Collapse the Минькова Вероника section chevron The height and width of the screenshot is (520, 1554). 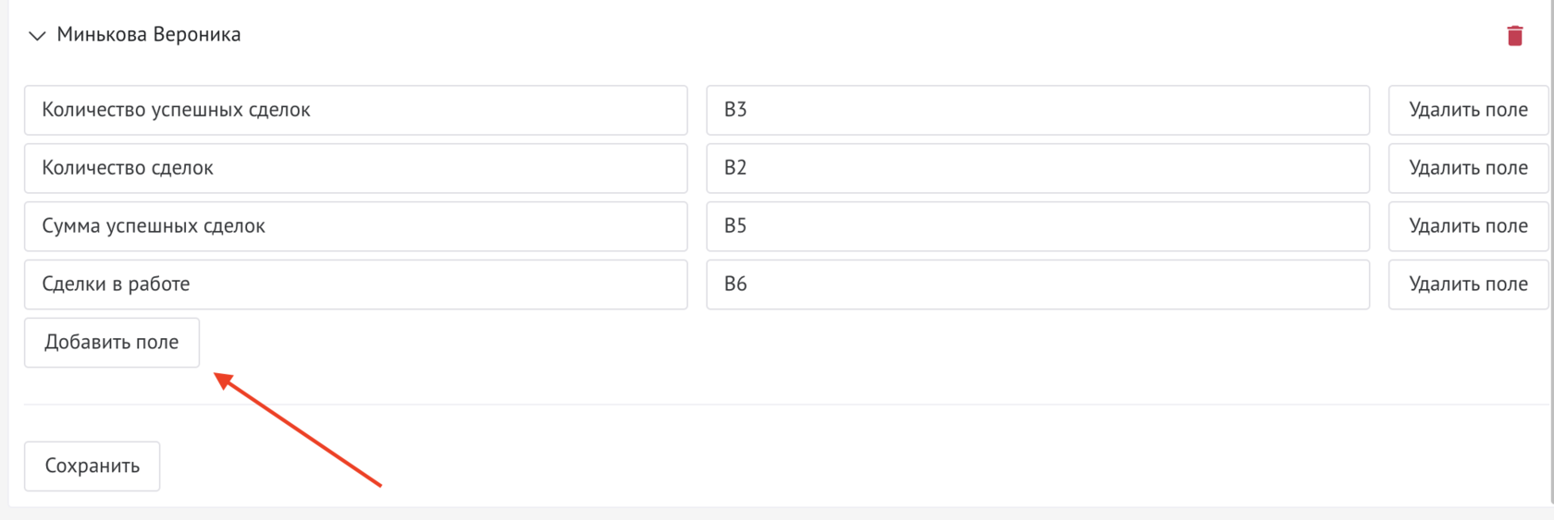click(37, 36)
